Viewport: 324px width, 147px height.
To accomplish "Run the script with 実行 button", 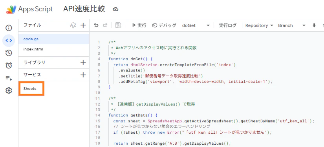I will click(139, 25).
